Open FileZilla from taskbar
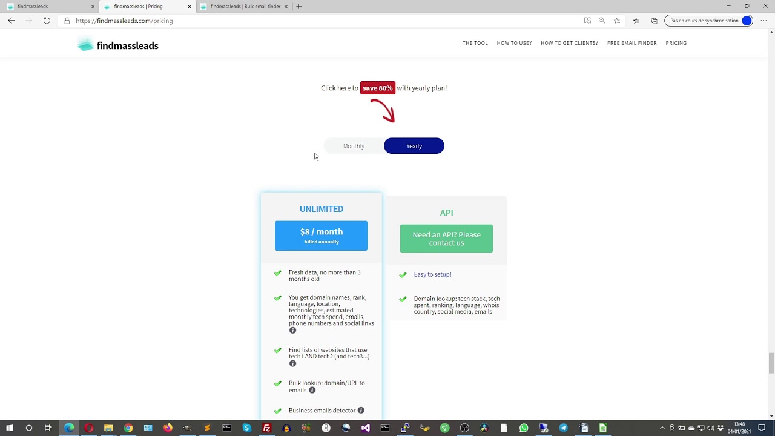 (x=266, y=428)
